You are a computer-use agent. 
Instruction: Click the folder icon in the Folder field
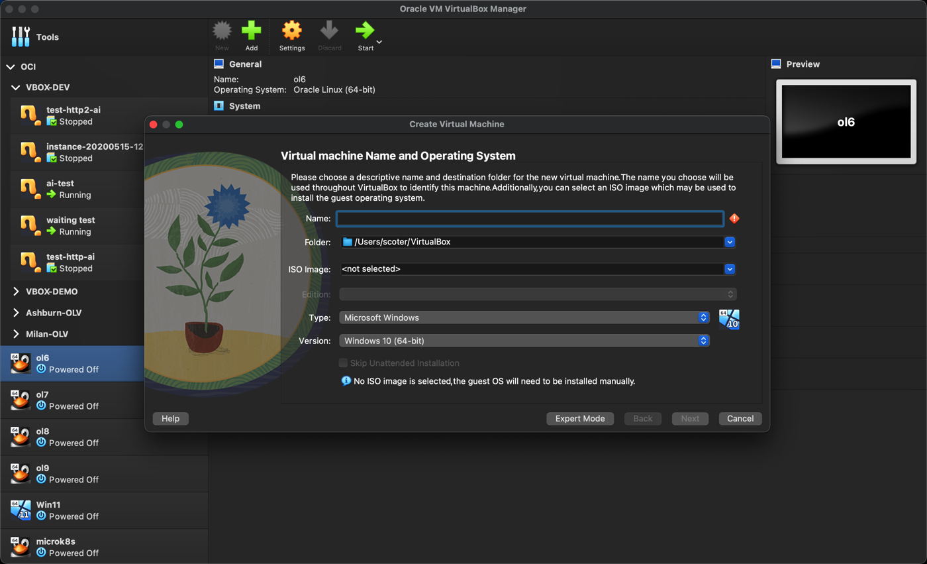[x=347, y=243]
